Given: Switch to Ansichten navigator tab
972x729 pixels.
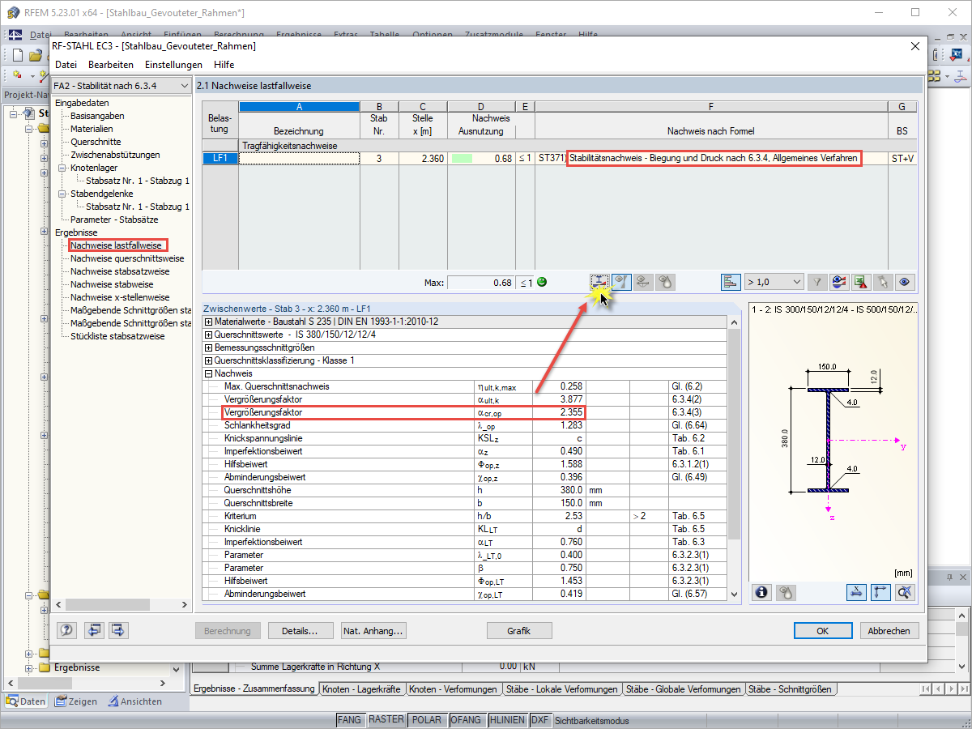Looking at the screenshot, I should 135,701.
